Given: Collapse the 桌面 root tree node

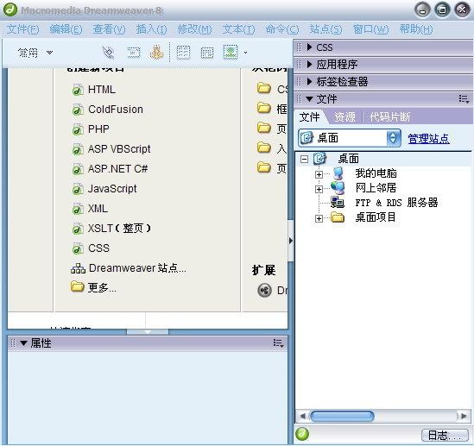Looking at the screenshot, I should (304, 159).
